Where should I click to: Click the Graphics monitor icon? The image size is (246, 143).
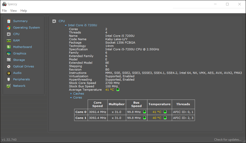pyautogui.click(x=9, y=53)
